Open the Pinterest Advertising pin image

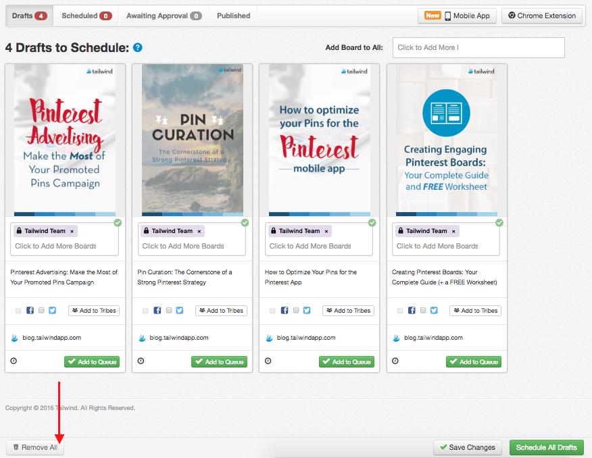[x=65, y=141]
